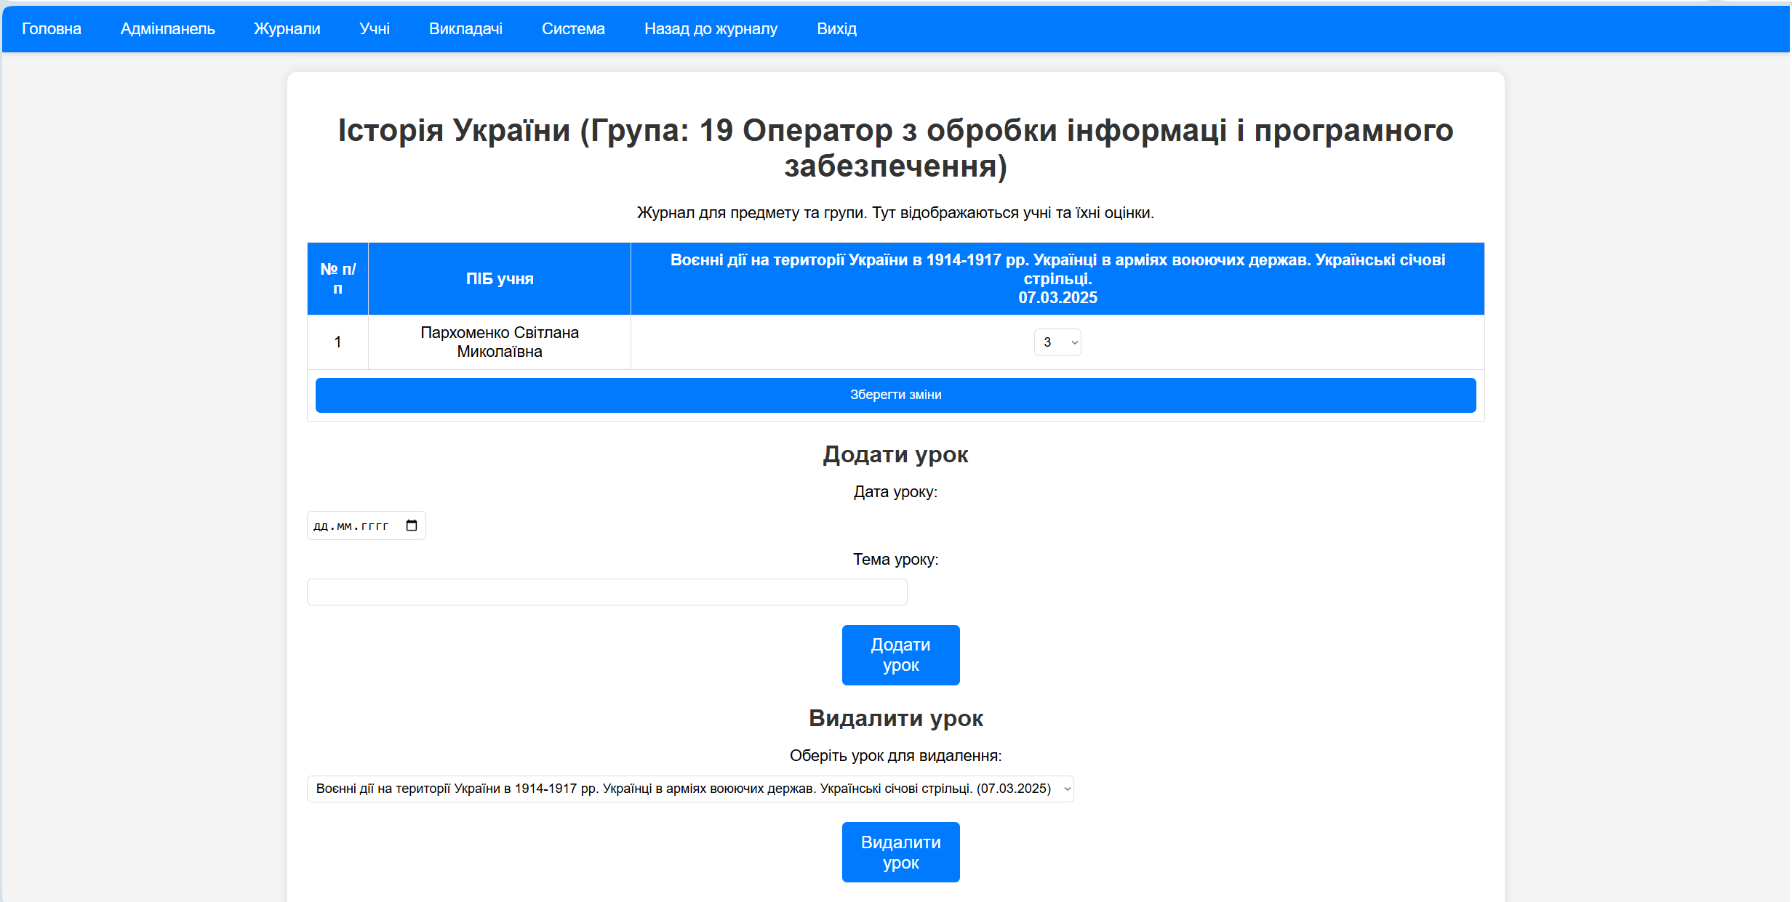Open the Адмінпанель section
Image resolution: width=1792 pixels, height=902 pixels.
(x=167, y=29)
